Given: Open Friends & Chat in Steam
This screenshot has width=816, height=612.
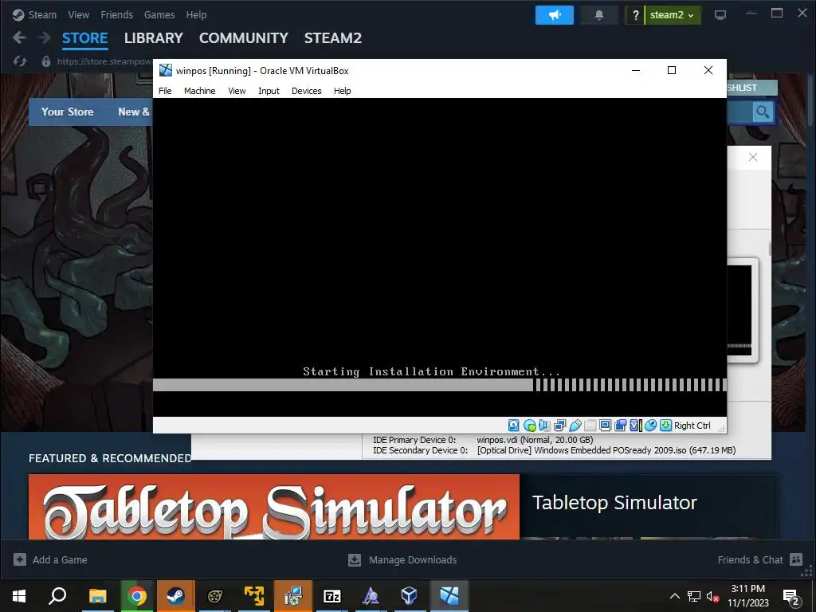Looking at the screenshot, I should [759, 559].
